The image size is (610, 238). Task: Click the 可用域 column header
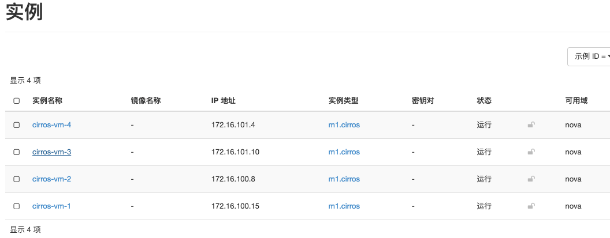576,101
